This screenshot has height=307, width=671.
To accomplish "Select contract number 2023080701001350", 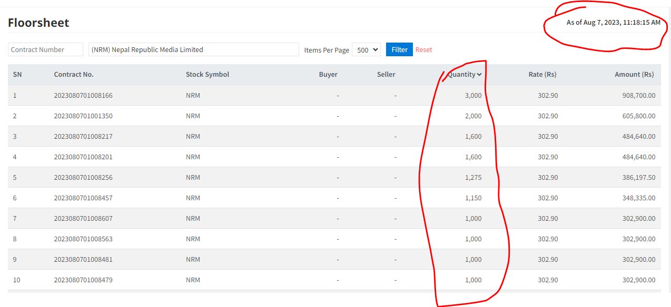I will [83, 116].
